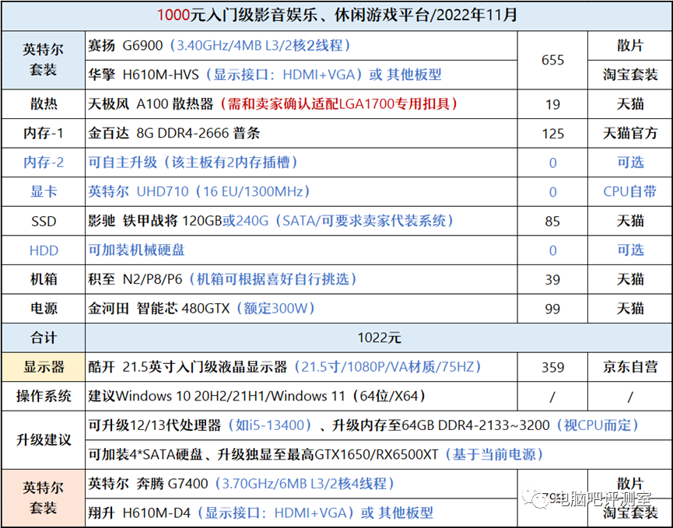Select the price 359 cell
Screen dimensions: 673x528
tap(552, 367)
